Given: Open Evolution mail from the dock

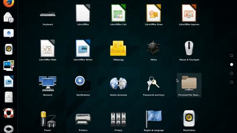Looking at the screenshot, I should (x=9, y=17).
